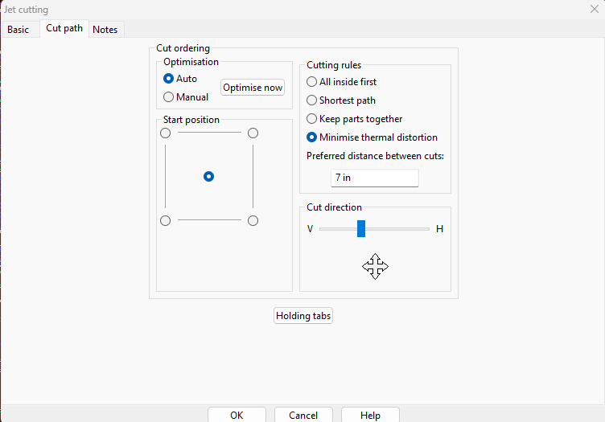This screenshot has height=422, width=605.
Task: Click the preferred distance between cuts field
Action: point(374,178)
